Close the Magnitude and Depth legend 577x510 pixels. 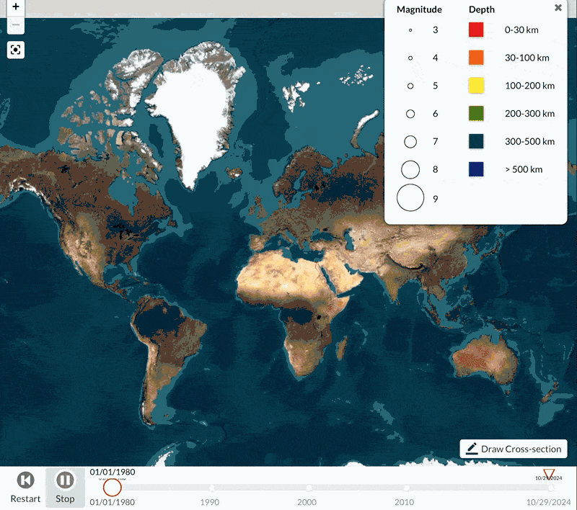pyautogui.click(x=558, y=8)
